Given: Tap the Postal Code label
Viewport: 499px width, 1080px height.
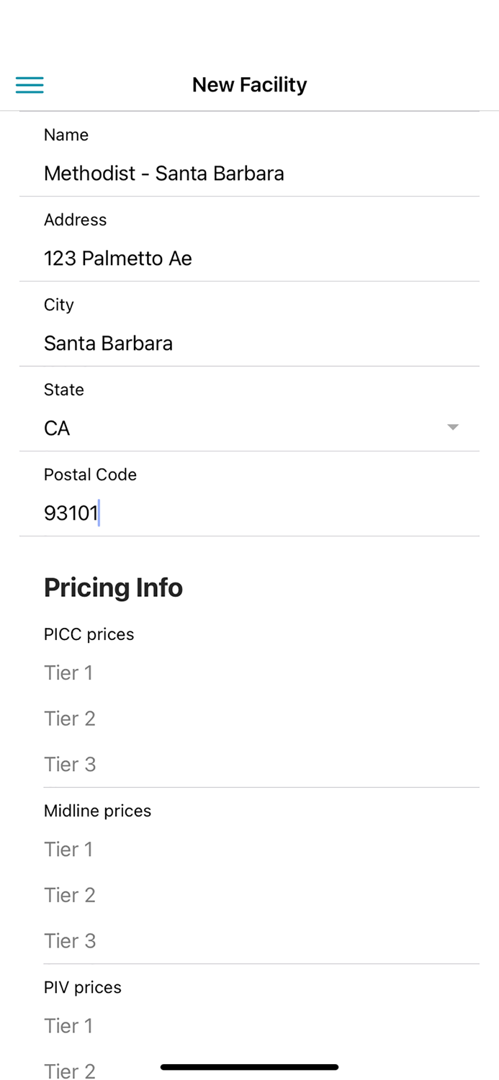Looking at the screenshot, I should [90, 474].
